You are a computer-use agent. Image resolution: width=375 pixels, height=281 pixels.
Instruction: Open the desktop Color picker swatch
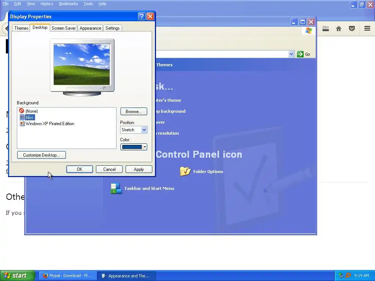[x=132, y=147]
